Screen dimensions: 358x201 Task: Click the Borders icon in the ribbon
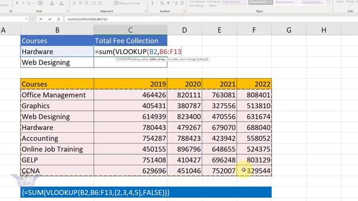tap(40, 3)
